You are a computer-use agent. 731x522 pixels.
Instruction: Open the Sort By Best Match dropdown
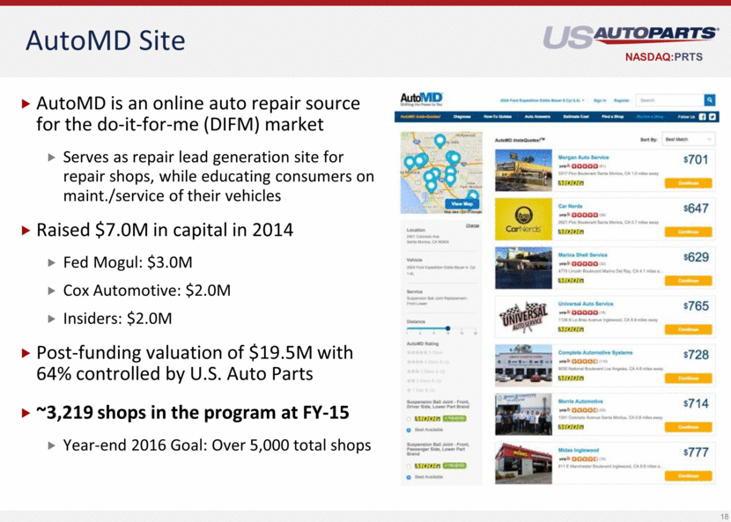[688, 139]
